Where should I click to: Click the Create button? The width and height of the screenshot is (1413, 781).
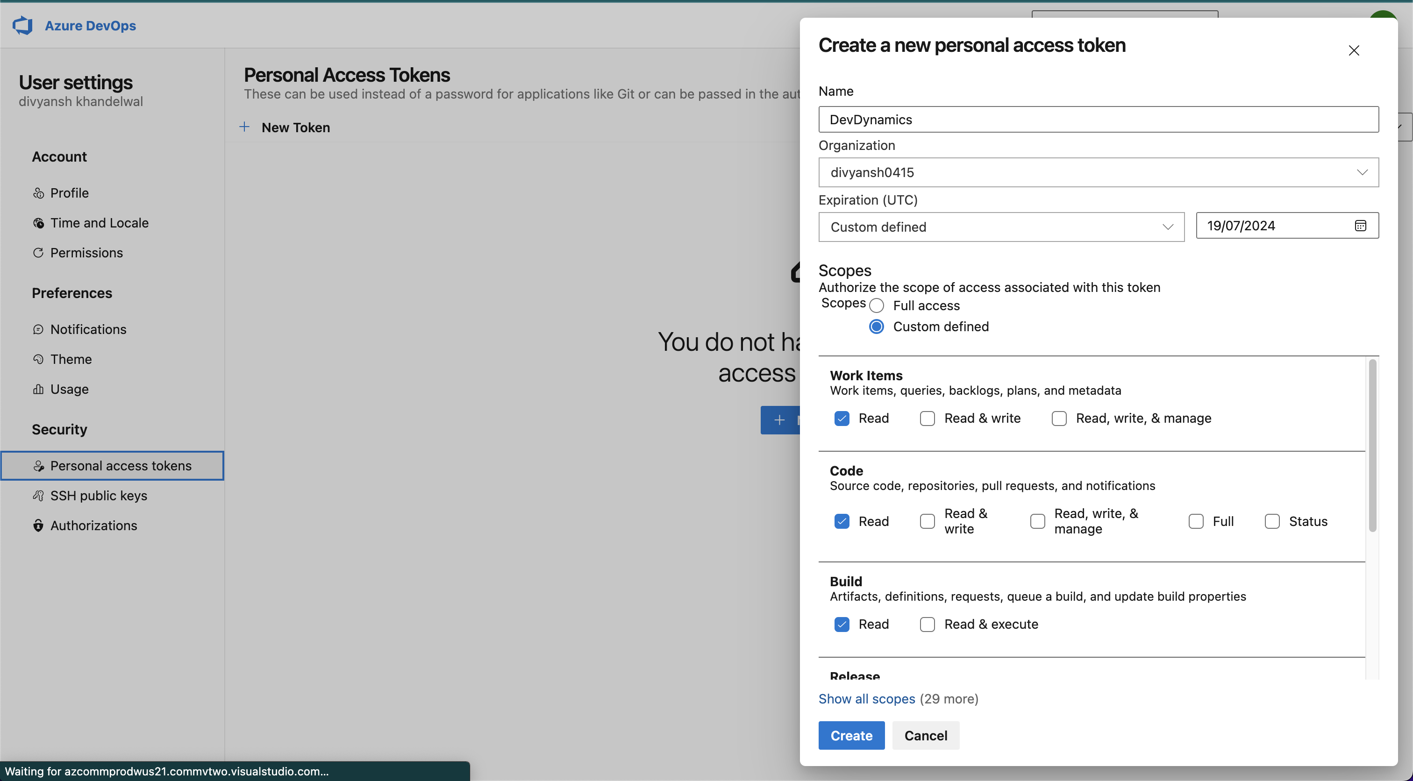coord(851,736)
